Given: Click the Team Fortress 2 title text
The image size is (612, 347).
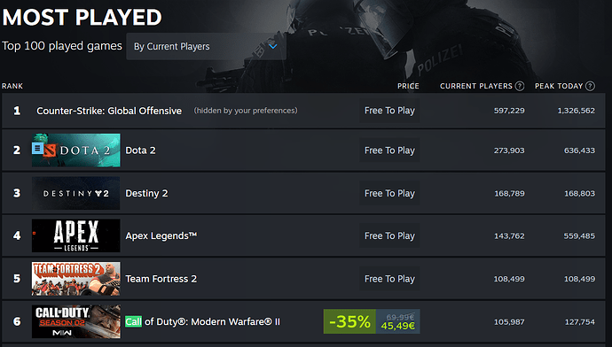Looking at the screenshot, I should click(161, 279).
